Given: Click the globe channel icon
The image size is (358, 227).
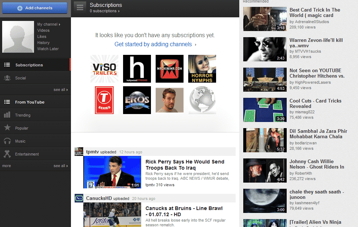Looking at the screenshot, I should point(202,100).
